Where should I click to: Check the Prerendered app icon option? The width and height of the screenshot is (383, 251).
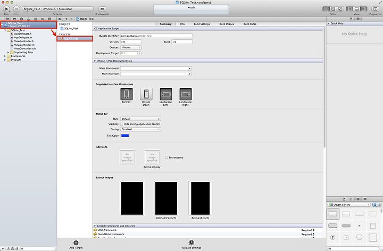click(166, 157)
